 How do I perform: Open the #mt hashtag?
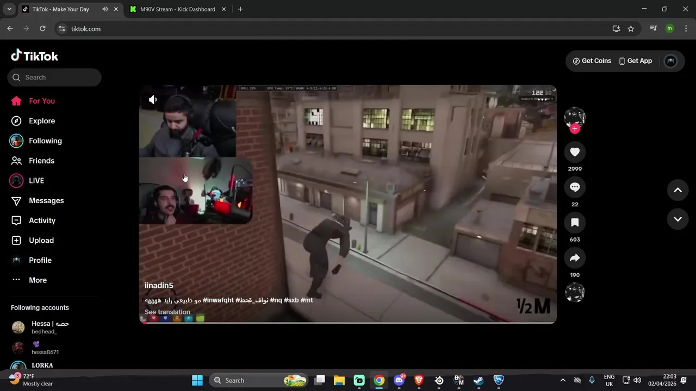tap(307, 300)
